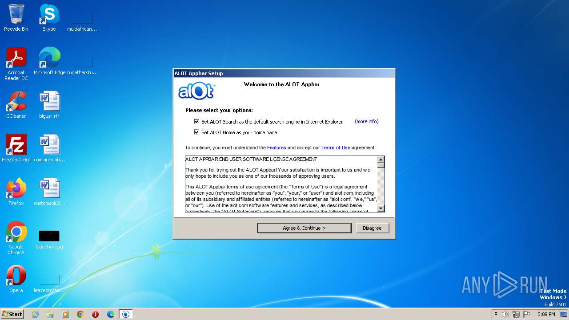Launch the Google Chrome desktop shortcut

(16, 238)
